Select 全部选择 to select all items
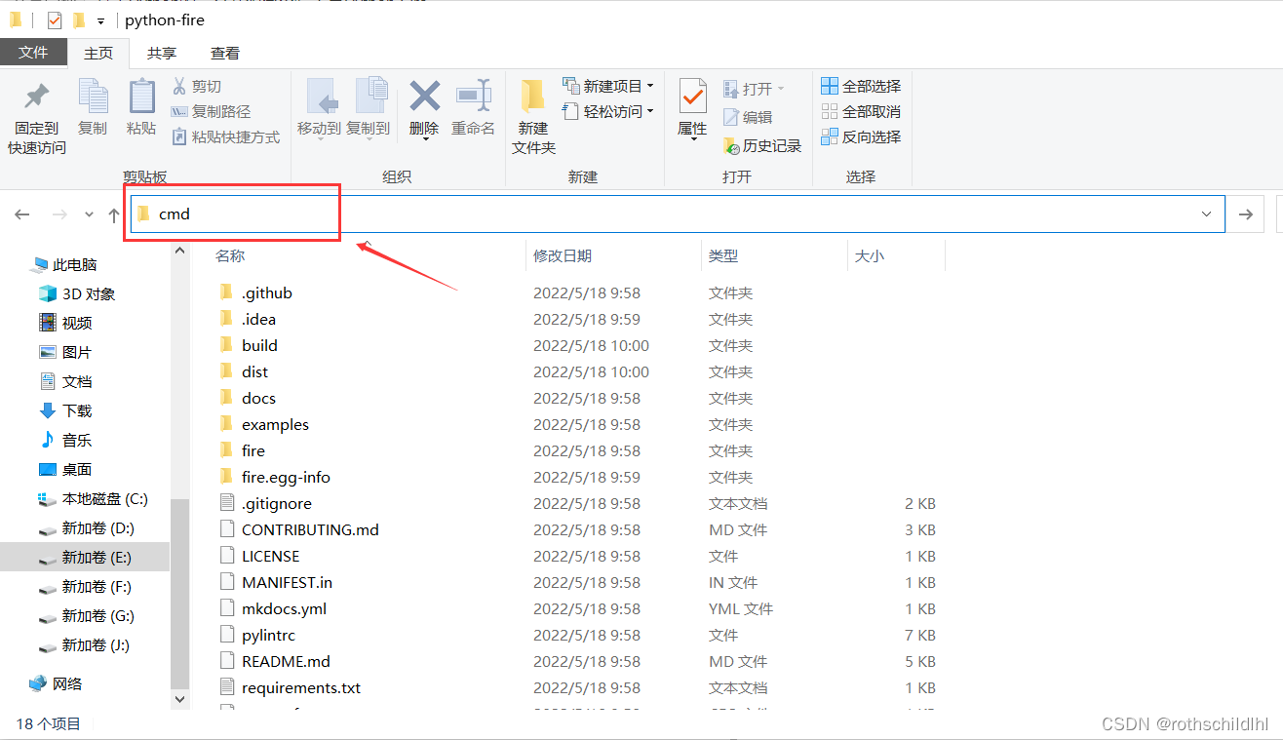Viewport: 1283px width, 740px height. click(861, 86)
